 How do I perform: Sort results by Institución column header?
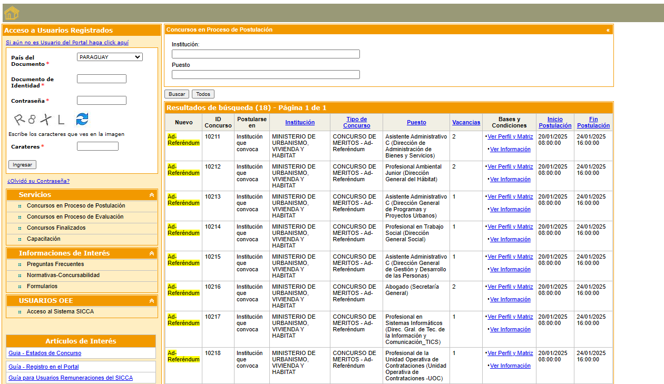300,122
